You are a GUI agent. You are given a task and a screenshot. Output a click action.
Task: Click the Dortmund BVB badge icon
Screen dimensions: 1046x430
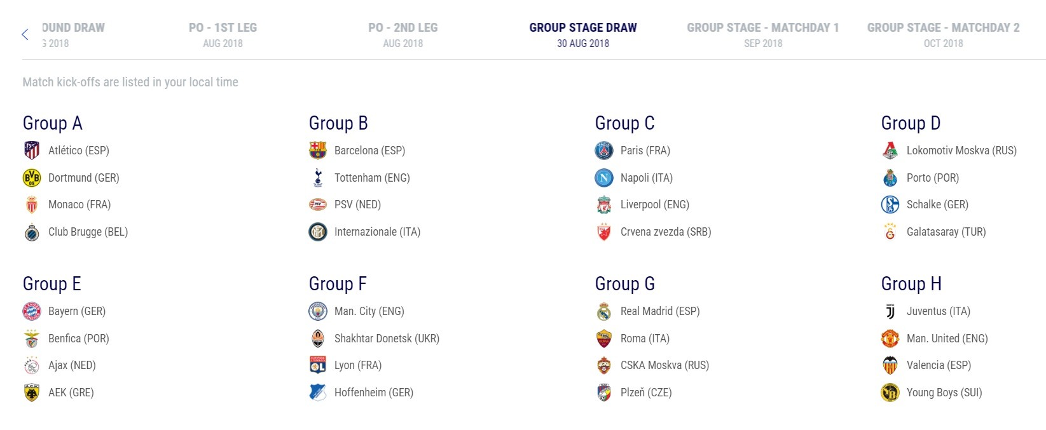[32, 178]
